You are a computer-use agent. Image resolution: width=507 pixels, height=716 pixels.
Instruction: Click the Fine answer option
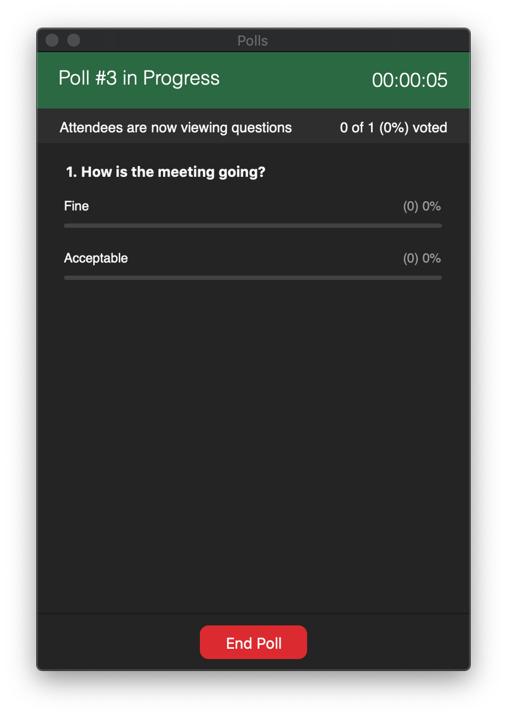click(76, 206)
